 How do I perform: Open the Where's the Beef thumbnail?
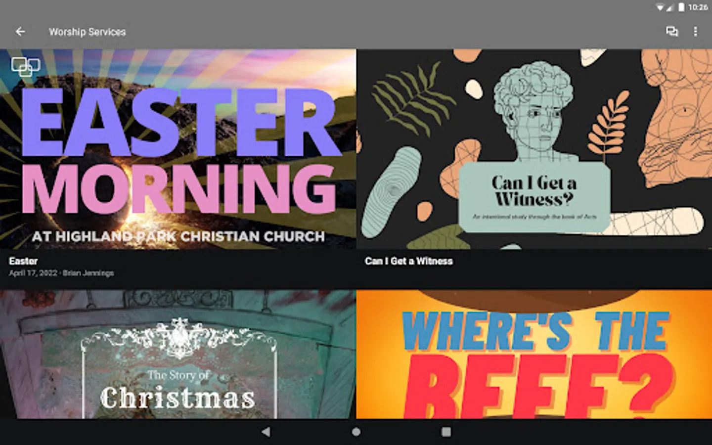tap(534, 355)
